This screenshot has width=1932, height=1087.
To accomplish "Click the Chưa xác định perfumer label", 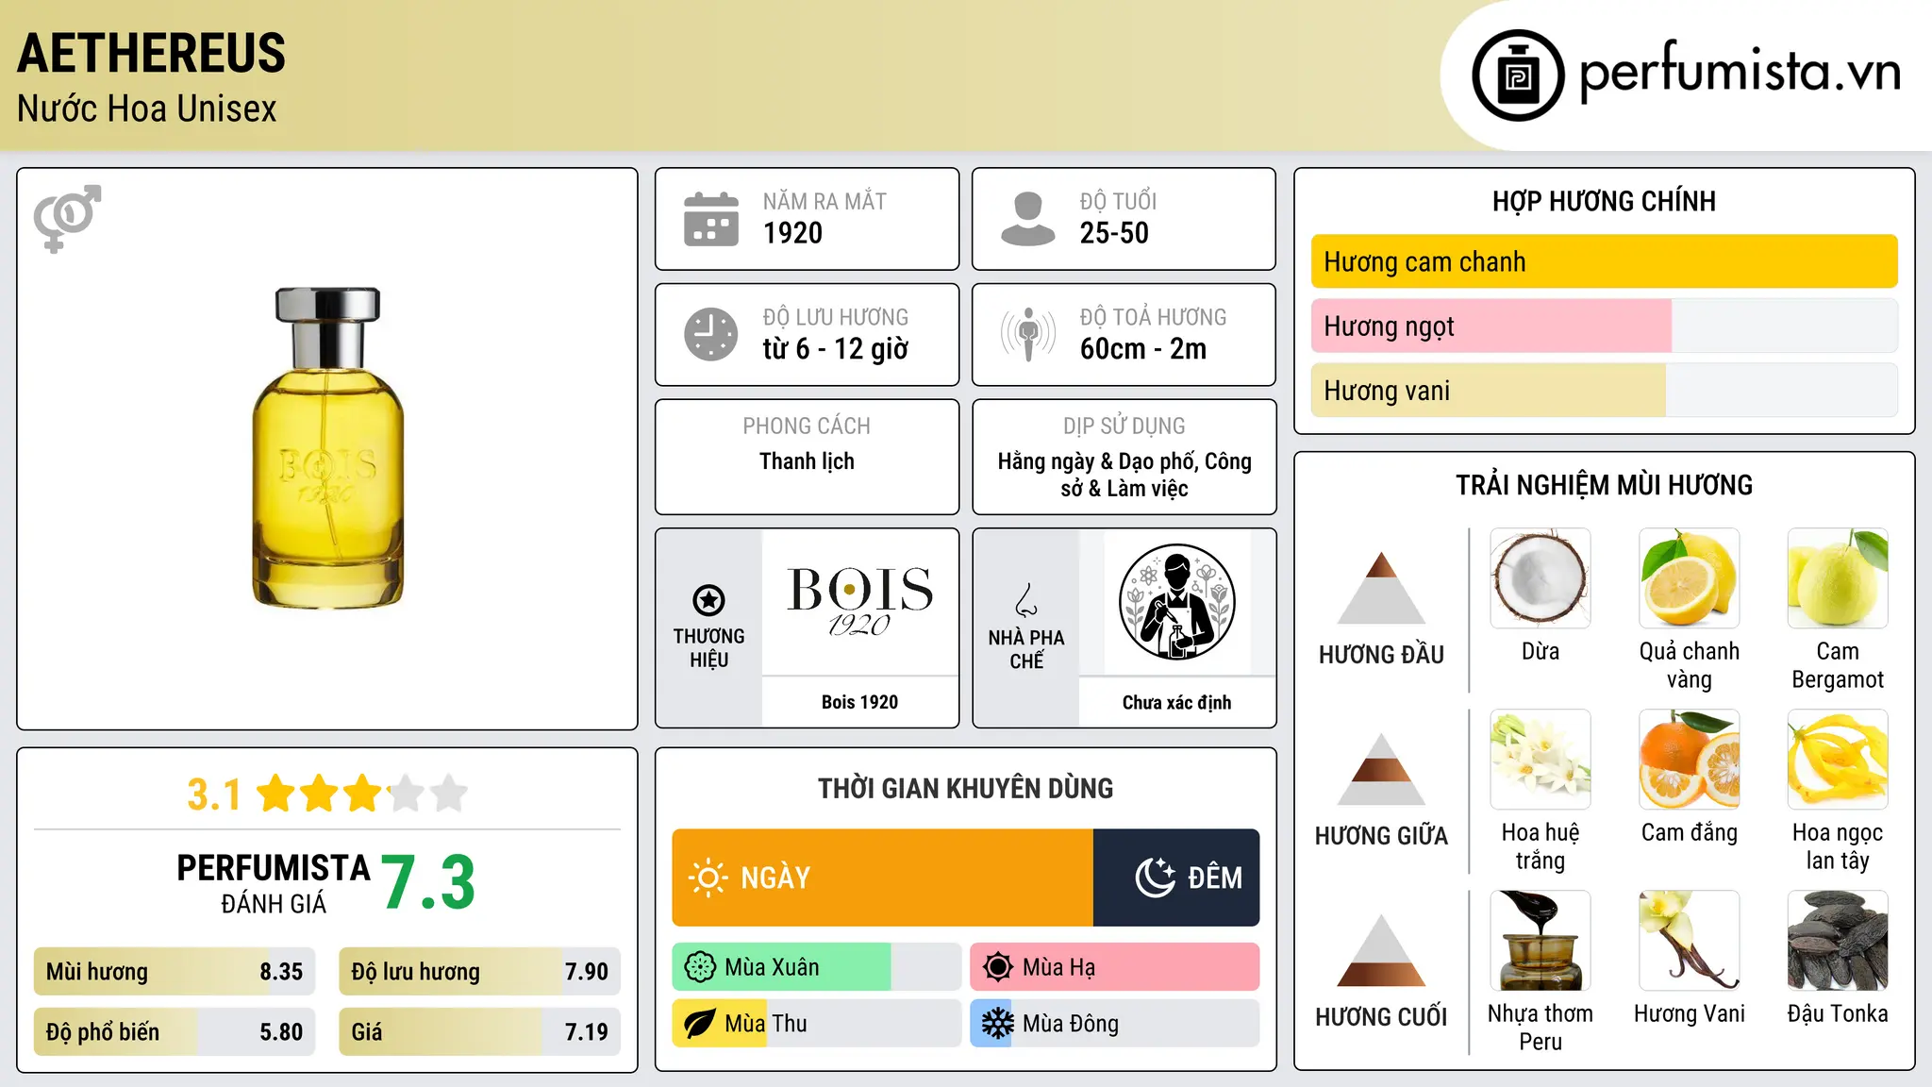I will (1176, 702).
